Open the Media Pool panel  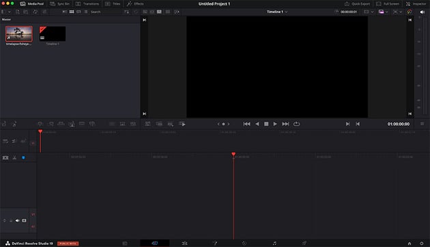point(32,4)
